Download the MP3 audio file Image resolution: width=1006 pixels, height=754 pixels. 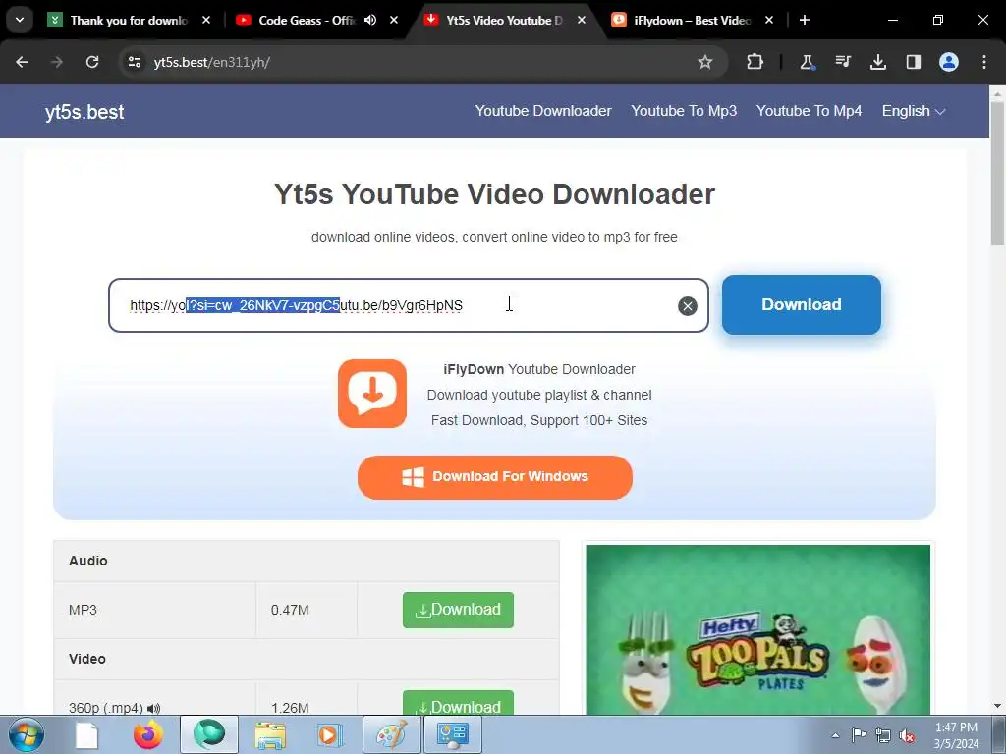pos(458,610)
